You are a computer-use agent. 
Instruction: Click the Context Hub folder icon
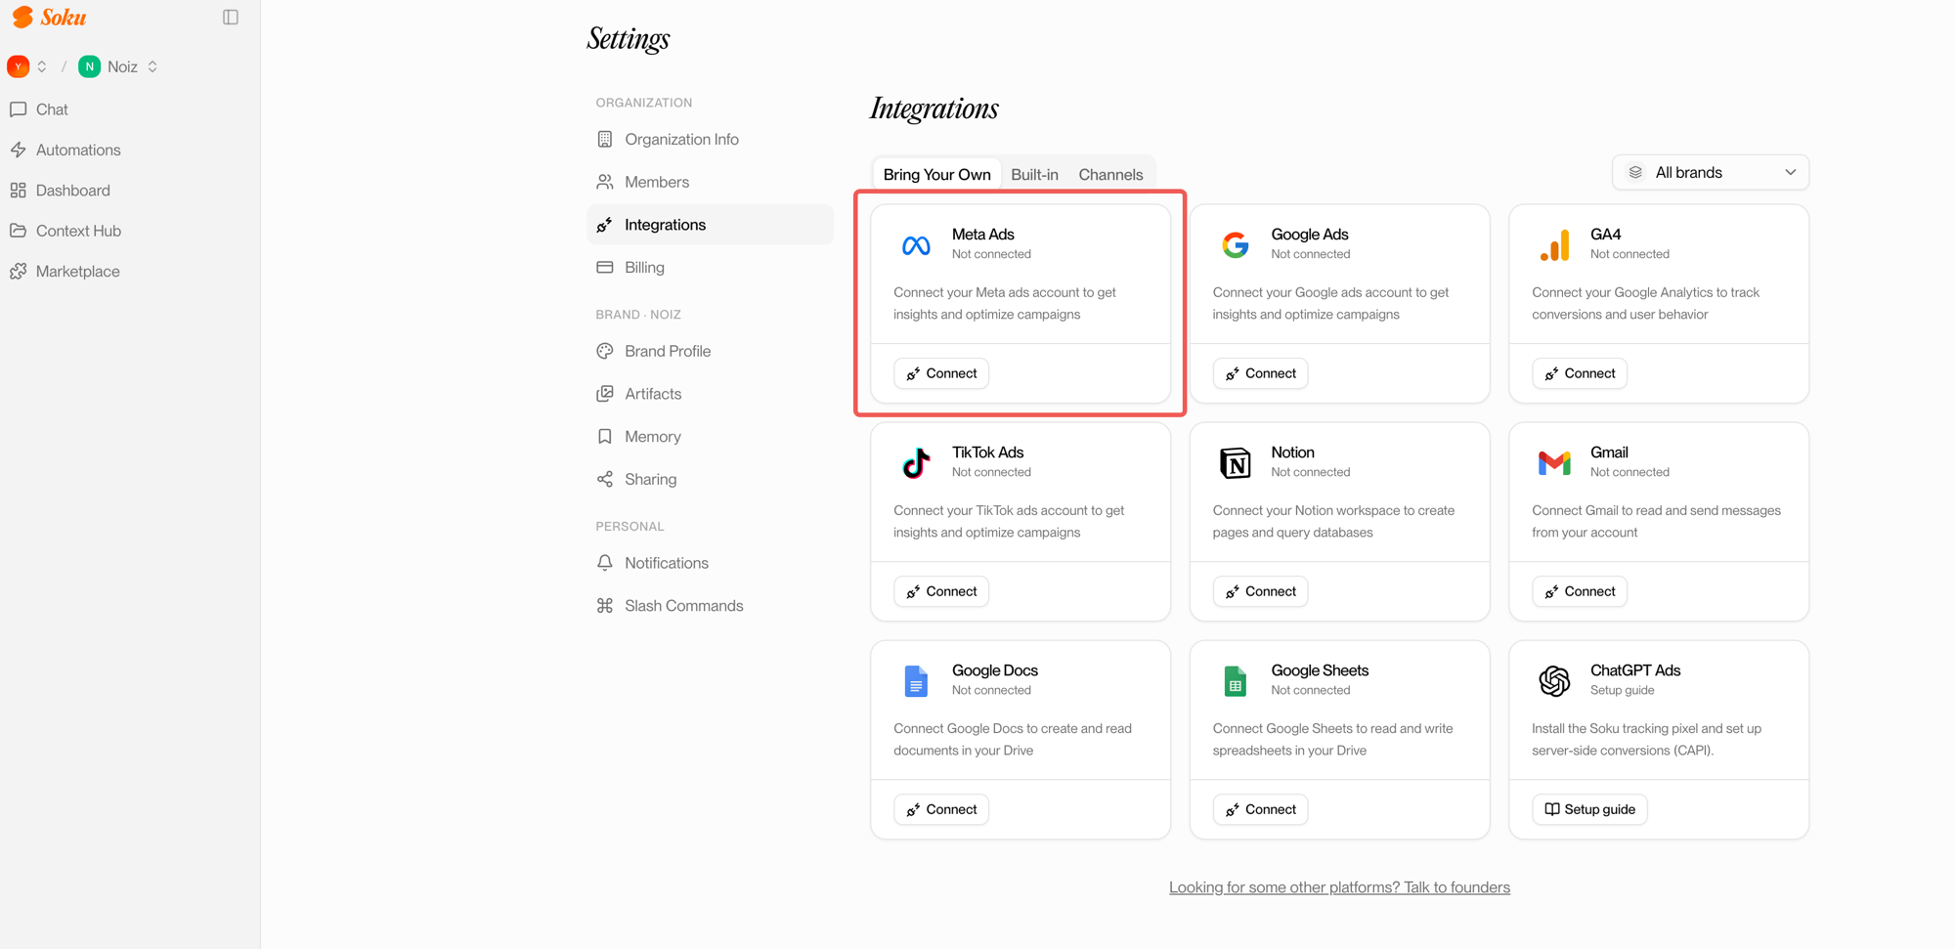[x=19, y=231]
